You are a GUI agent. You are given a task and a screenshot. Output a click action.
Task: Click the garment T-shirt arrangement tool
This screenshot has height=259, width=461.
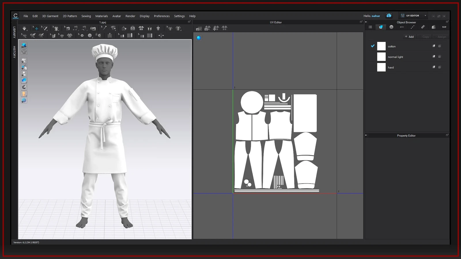(x=56, y=28)
